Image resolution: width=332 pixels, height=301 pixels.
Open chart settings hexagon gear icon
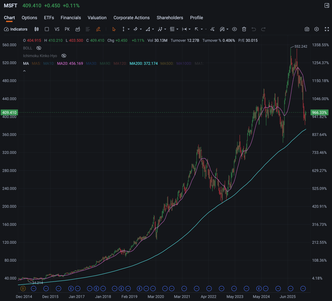point(317,29)
